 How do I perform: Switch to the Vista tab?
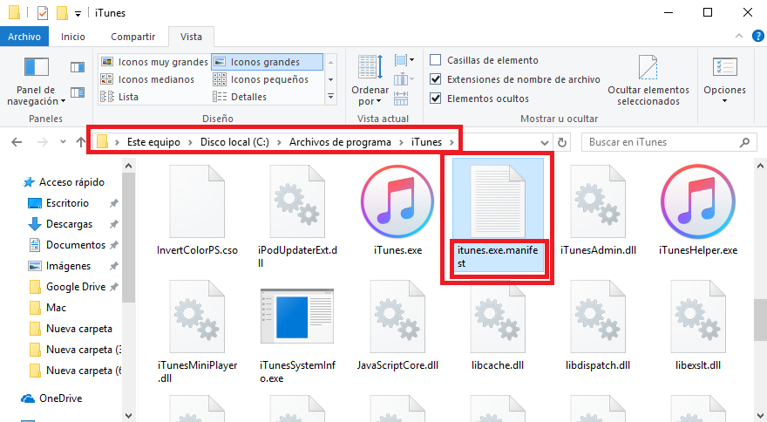click(x=191, y=37)
